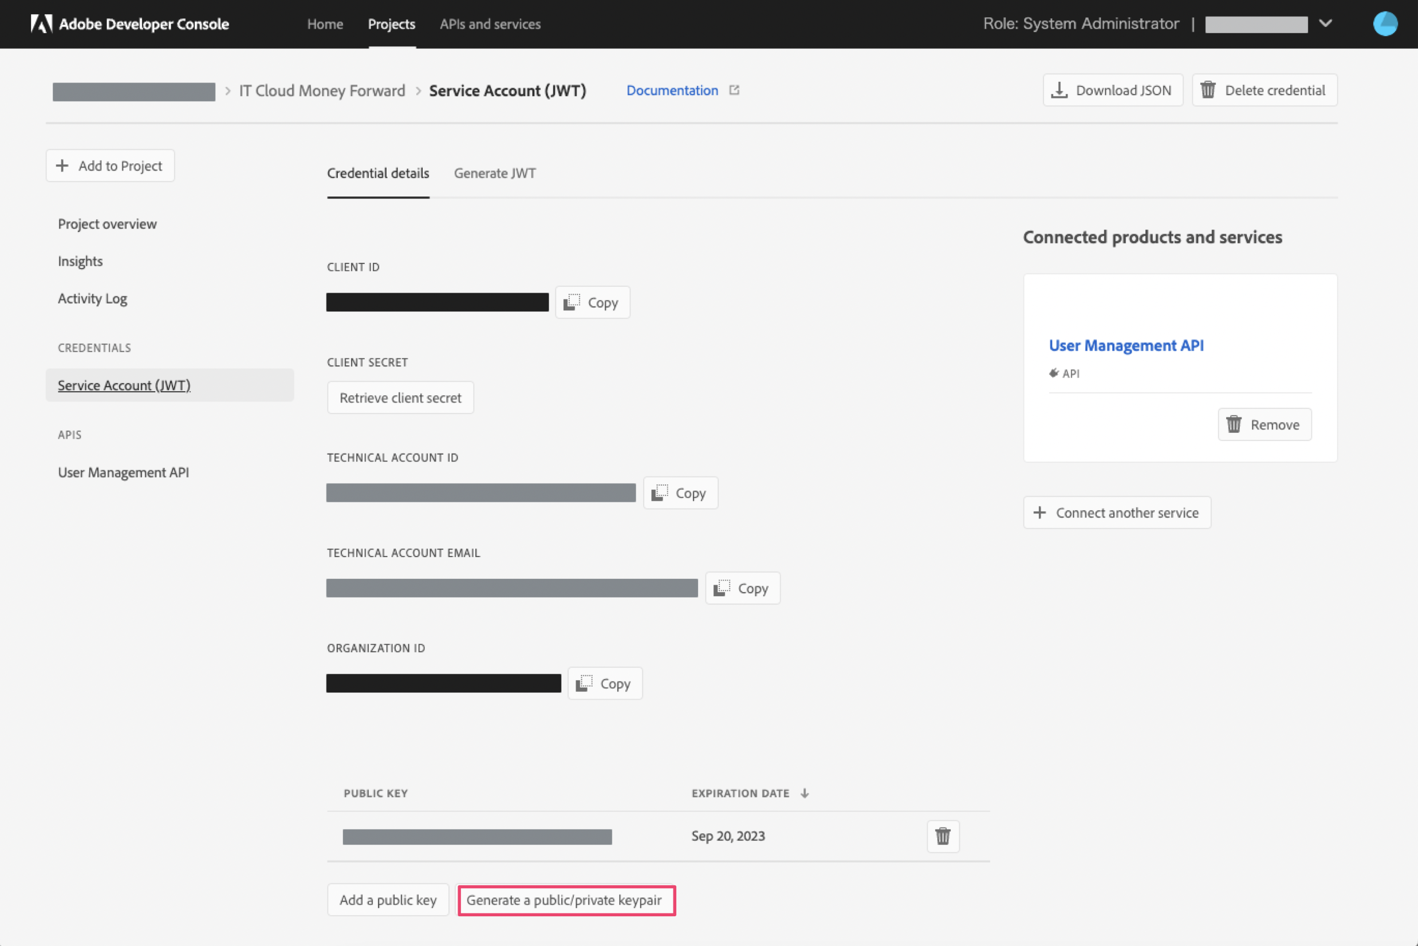
Task: Click the Expiration Date column header text
Action: pos(740,793)
